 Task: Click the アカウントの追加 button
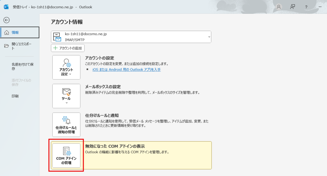(68, 48)
